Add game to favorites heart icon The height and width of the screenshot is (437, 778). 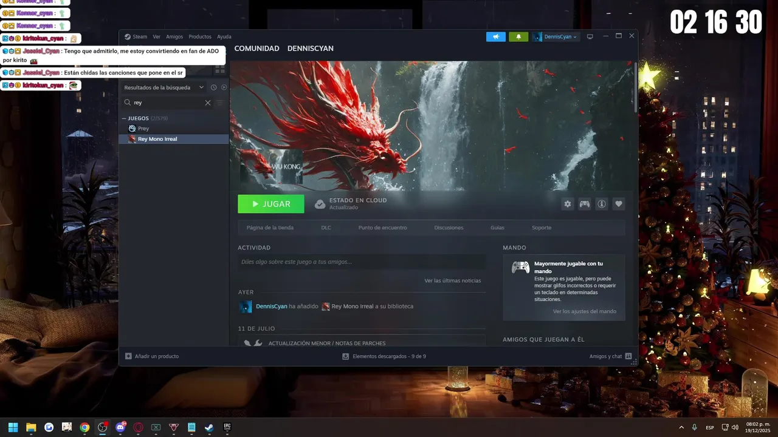tap(619, 204)
